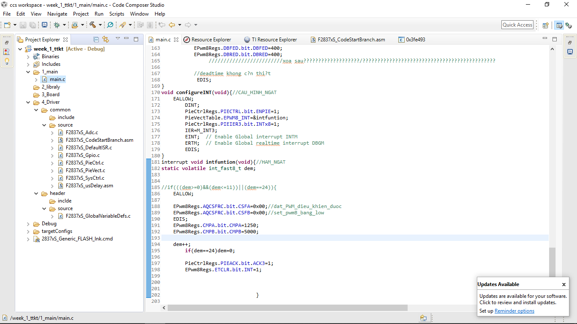The image size is (577, 324).
Task: Click the tip lightbulb icon in left trim
Action: [7, 61]
